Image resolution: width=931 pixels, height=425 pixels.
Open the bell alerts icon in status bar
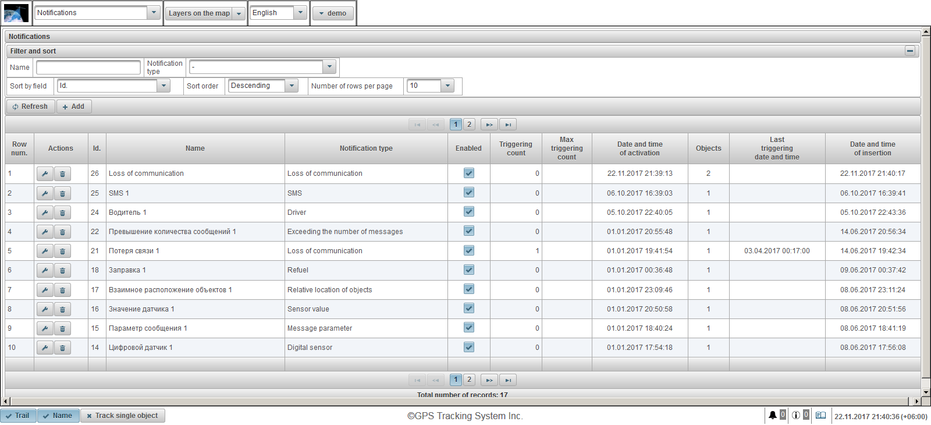point(772,415)
